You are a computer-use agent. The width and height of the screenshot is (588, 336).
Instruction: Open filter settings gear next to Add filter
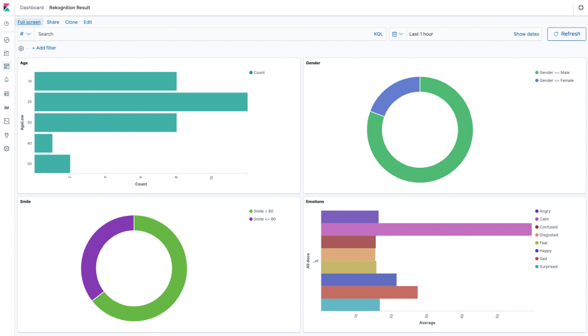point(21,48)
